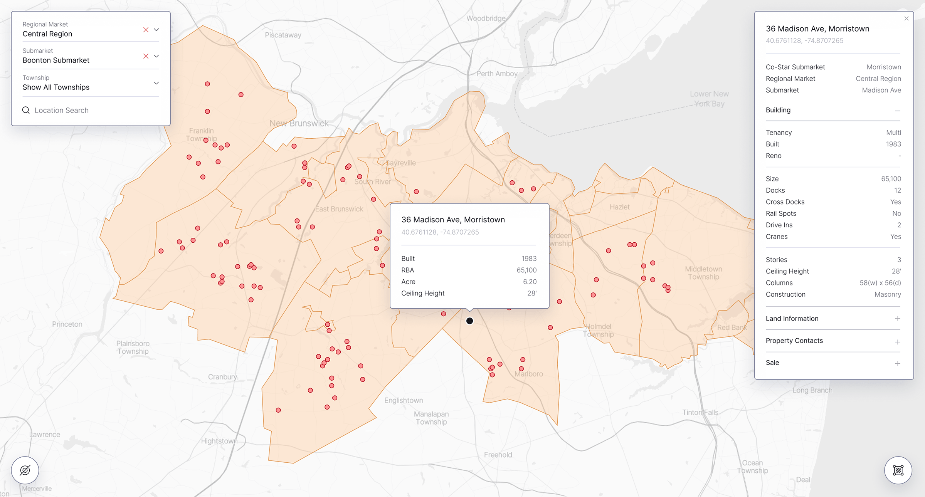This screenshot has width=925, height=497.
Task: Clear the Boonton Submarket selection with the red X
Action: point(146,56)
